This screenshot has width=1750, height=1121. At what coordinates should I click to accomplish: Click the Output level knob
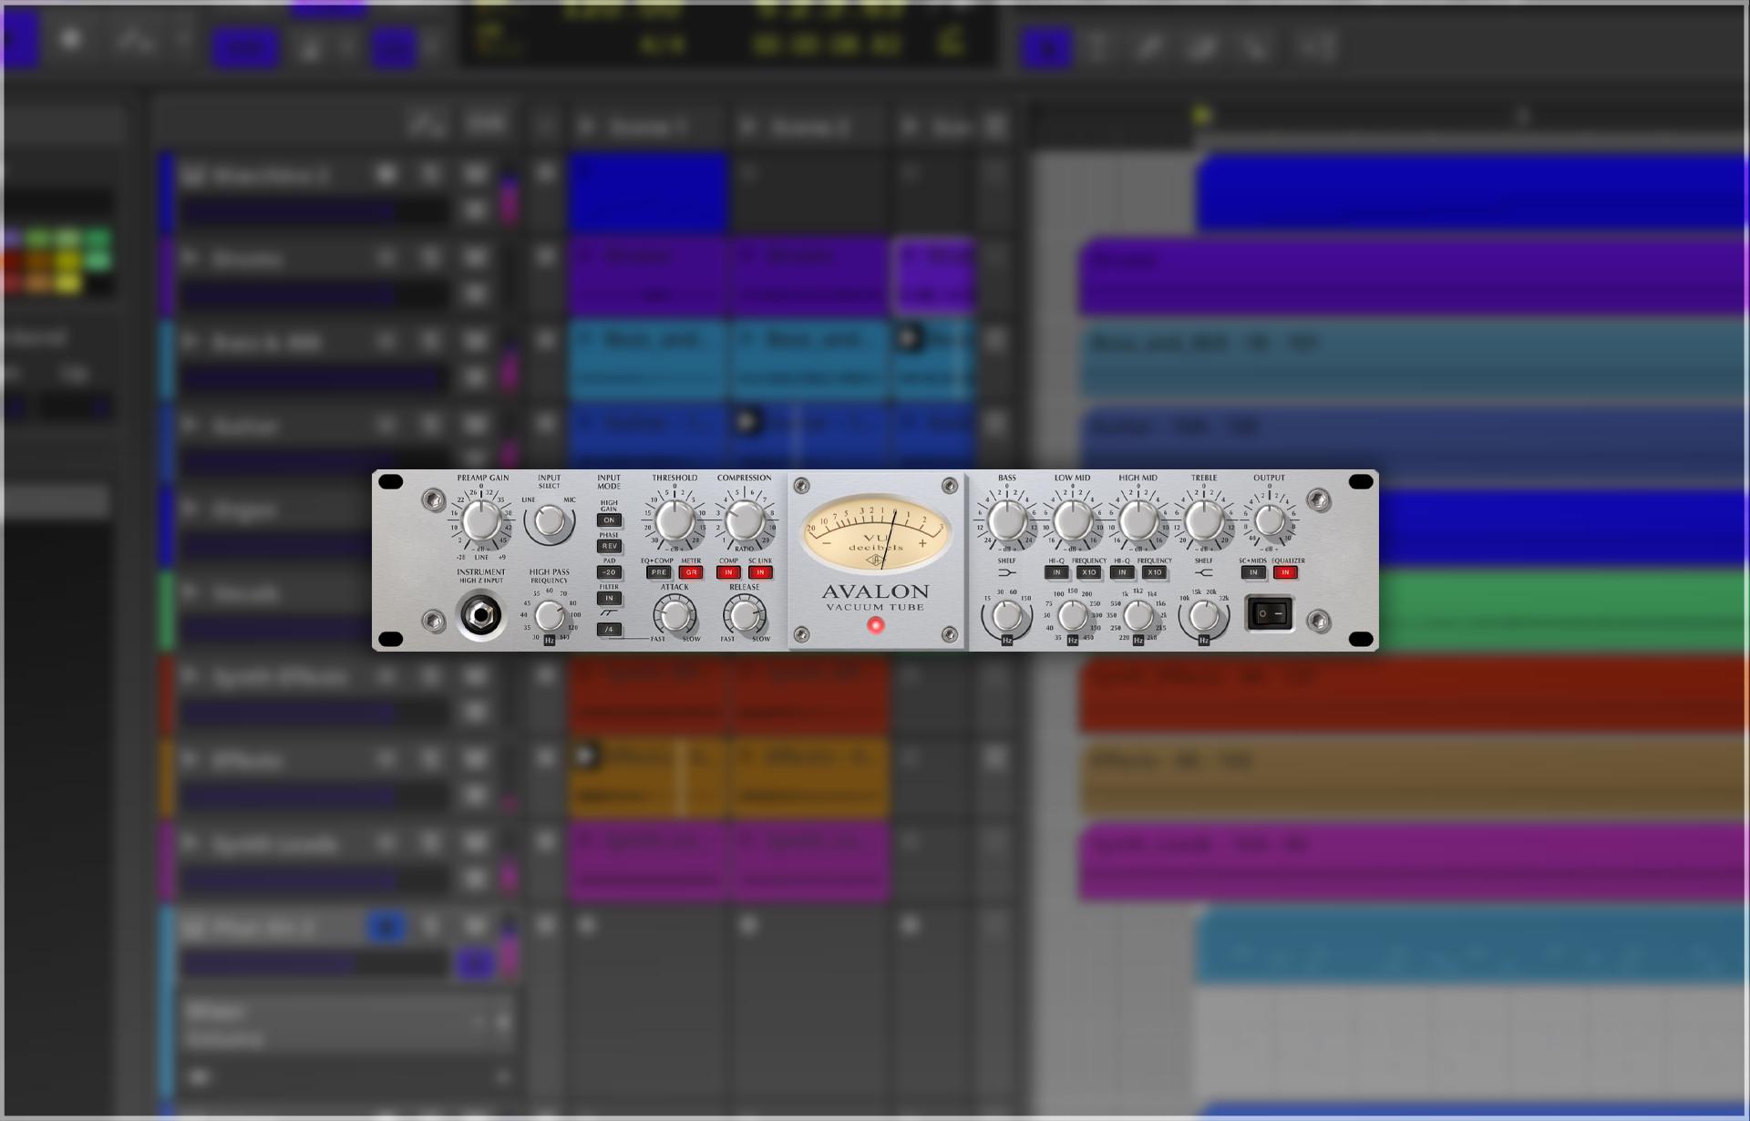(x=1270, y=521)
